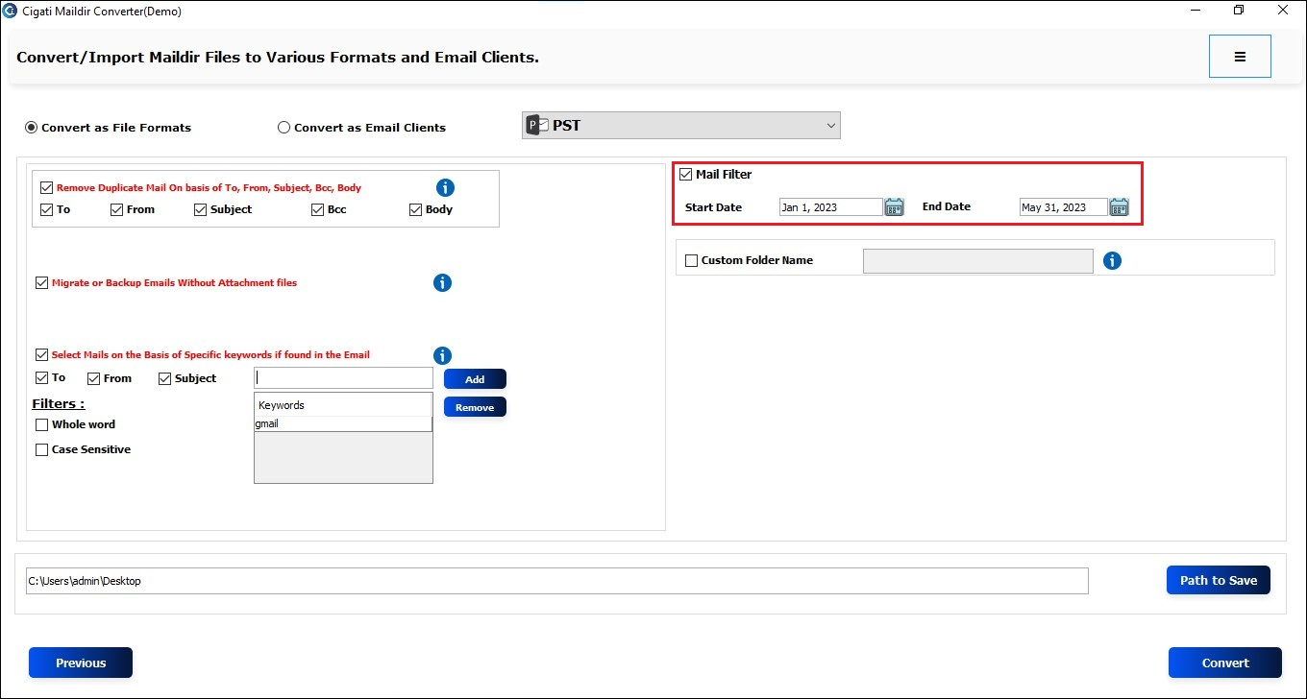Image resolution: width=1307 pixels, height=699 pixels.
Task: Uncheck To checkbox in duplicate options
Action: click(x=47, y=209)
